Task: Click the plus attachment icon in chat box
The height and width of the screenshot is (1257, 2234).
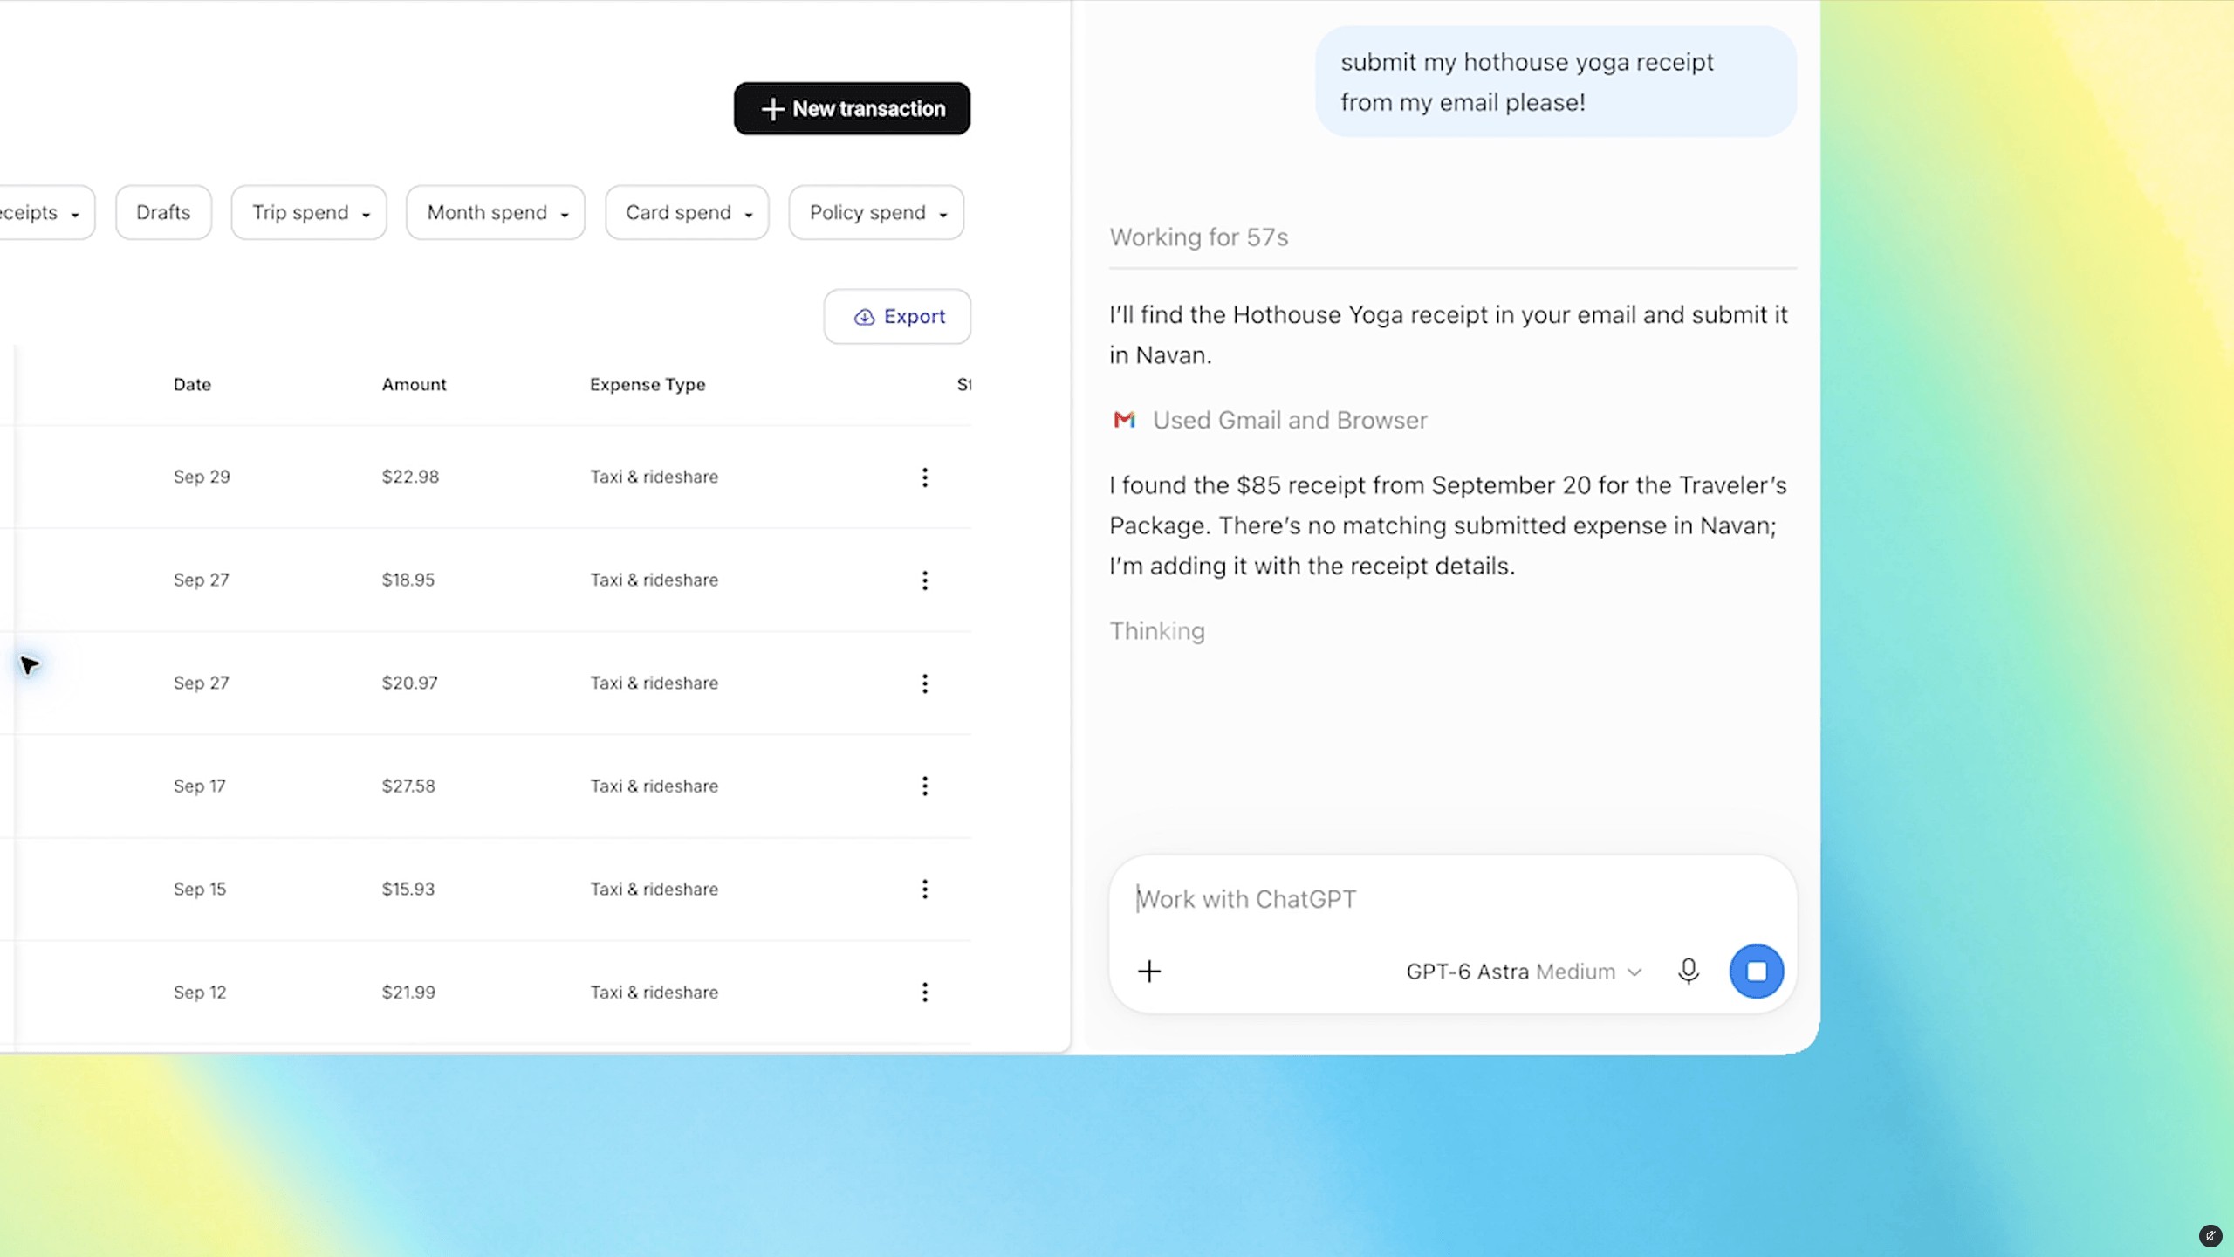Action: point(1149,971)
